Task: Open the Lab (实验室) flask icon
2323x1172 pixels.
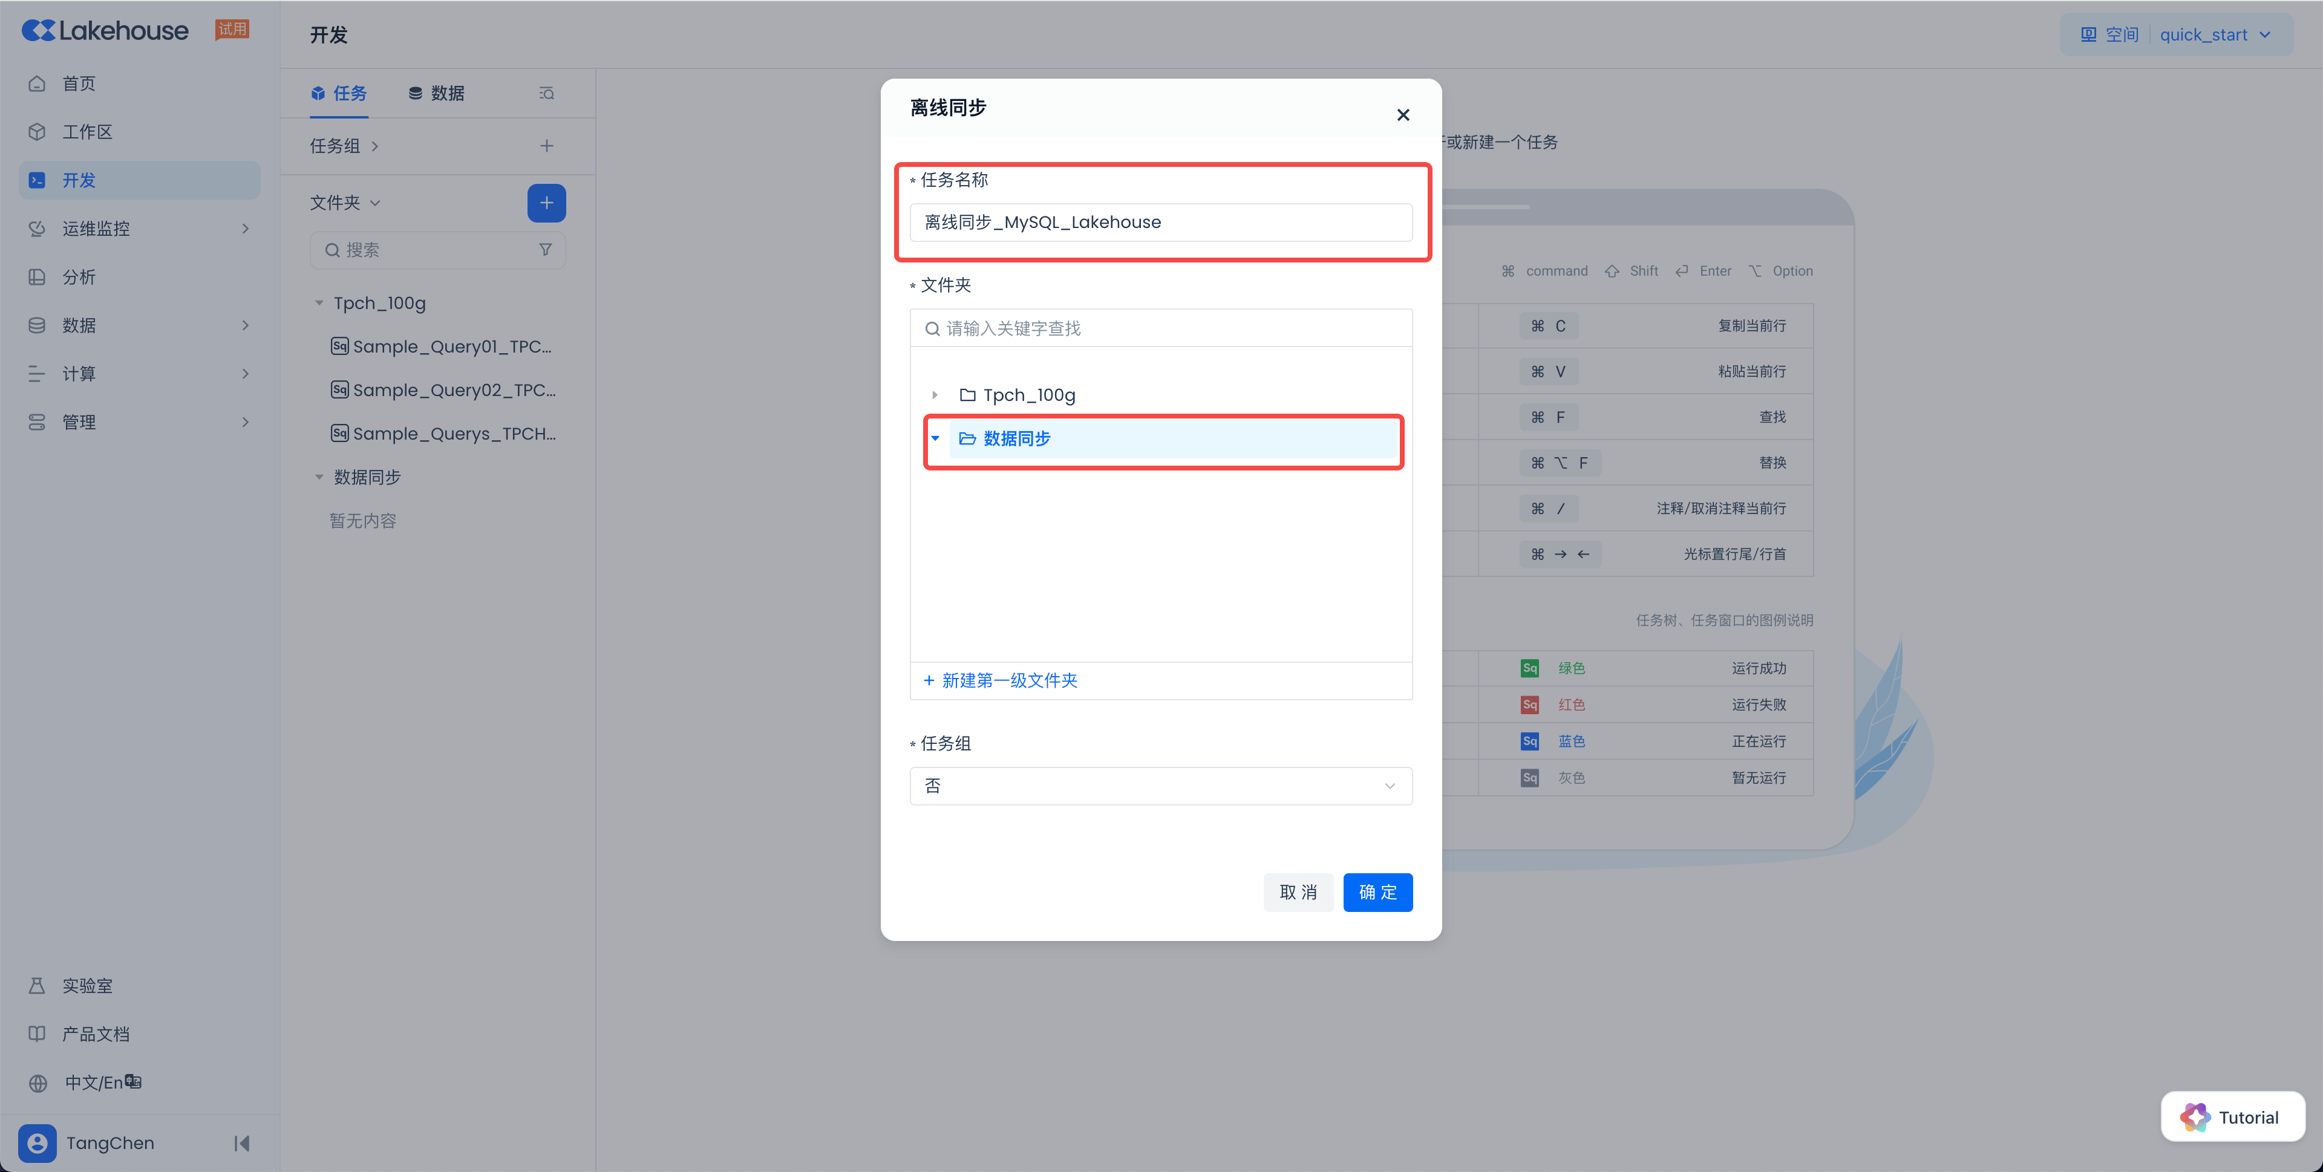Action: point(37,985)
